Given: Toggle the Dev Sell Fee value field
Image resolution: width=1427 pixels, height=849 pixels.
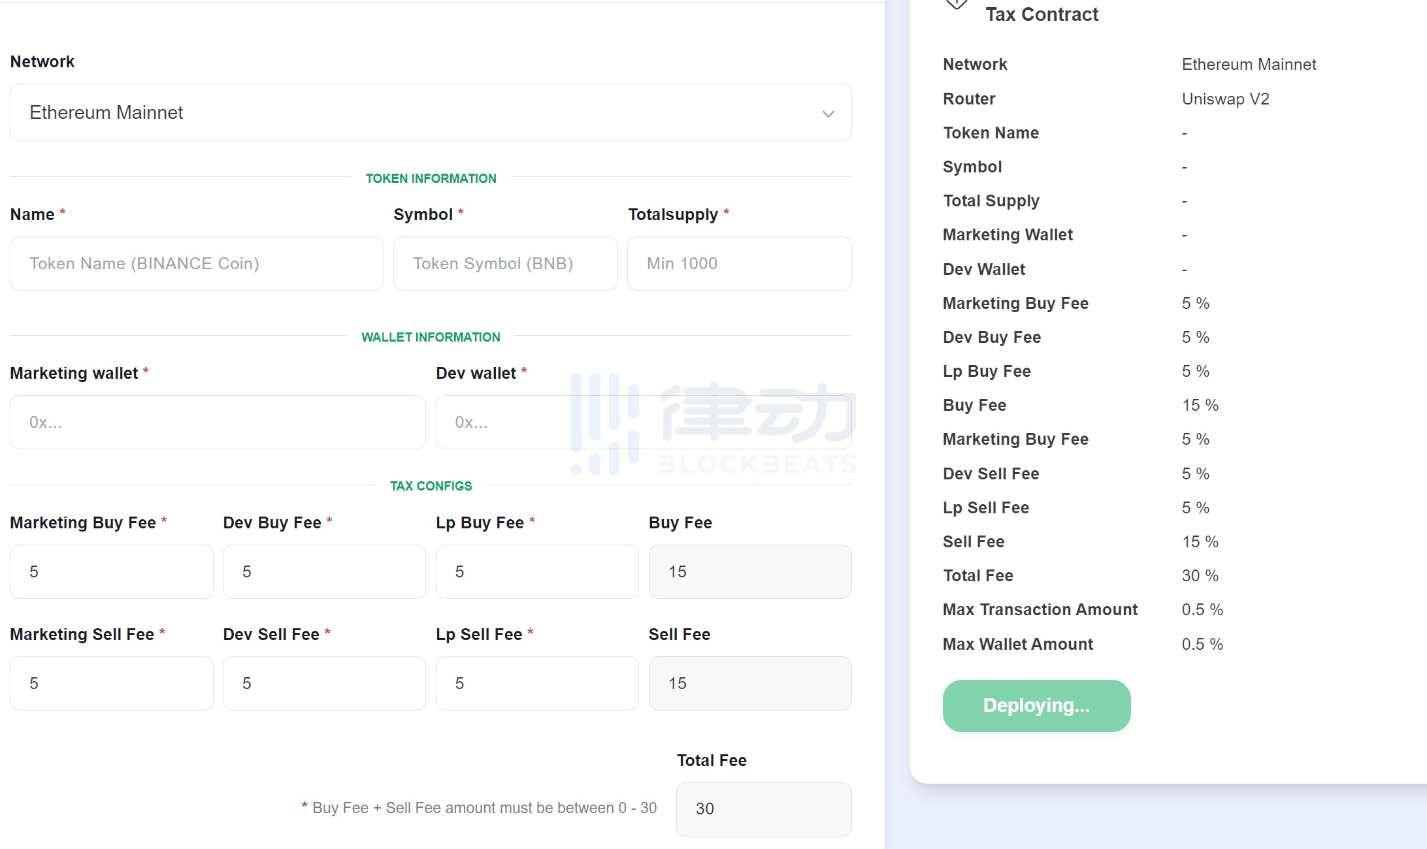Looking at the screenshot, I should [x=323, y=683].
